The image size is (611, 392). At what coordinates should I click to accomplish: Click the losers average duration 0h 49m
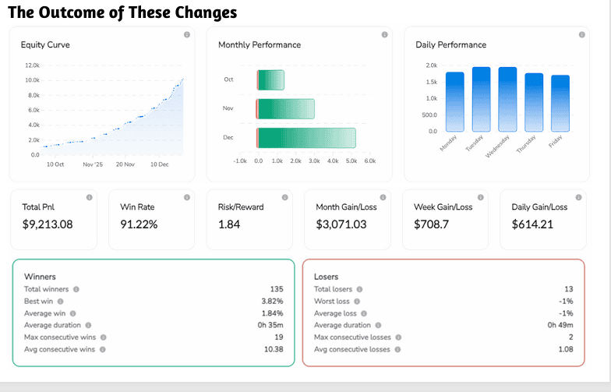coord(560,325)
